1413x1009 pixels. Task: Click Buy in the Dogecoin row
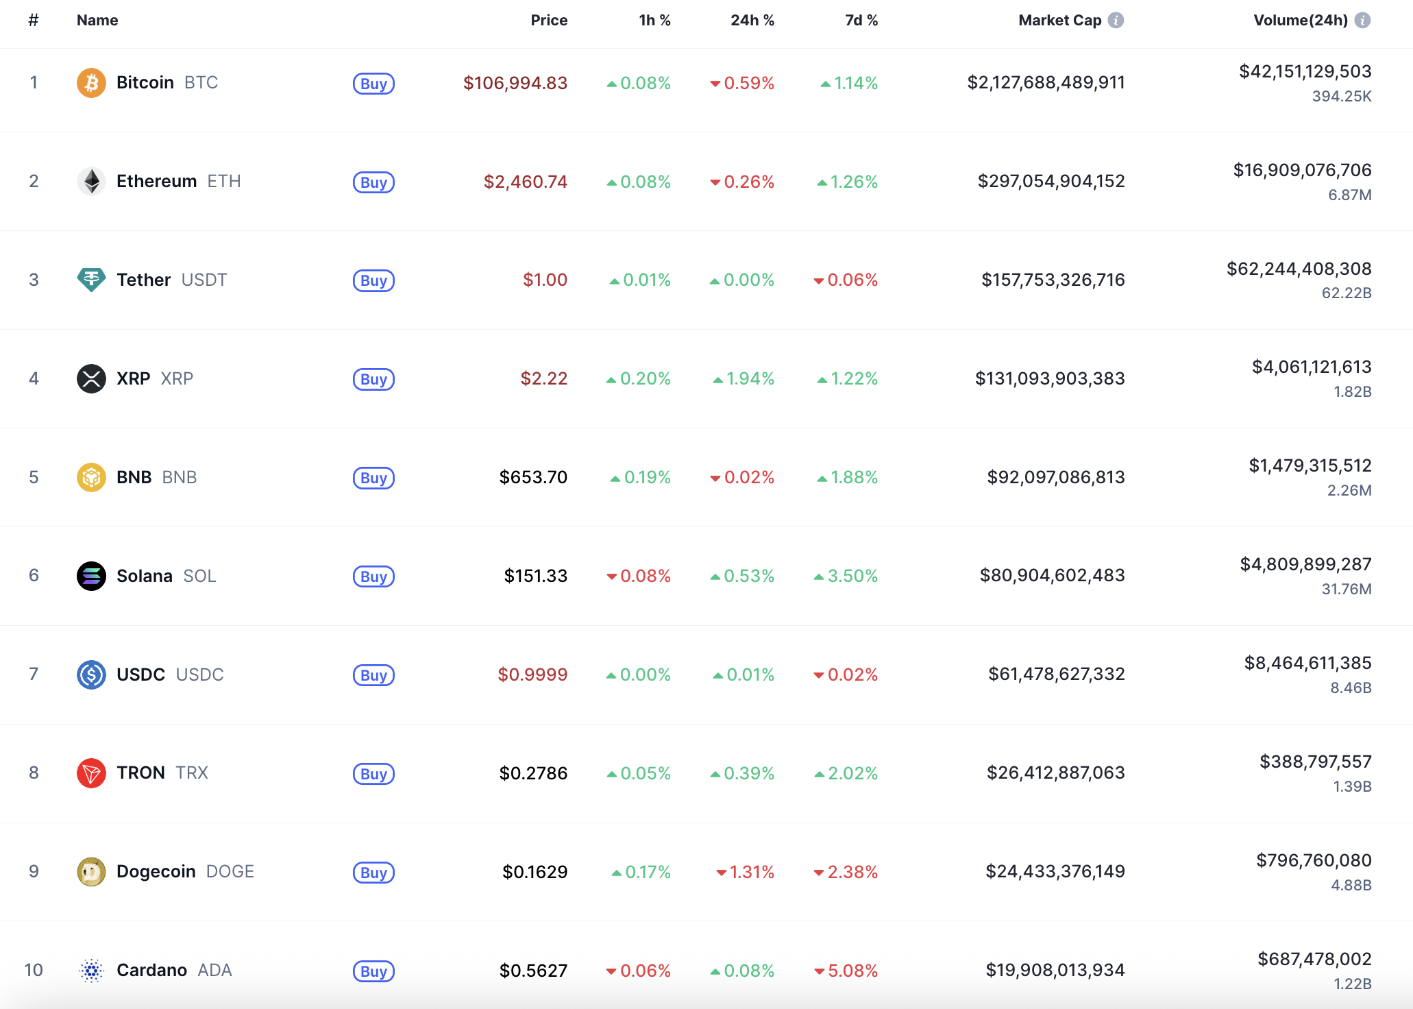[x=373, y=873]
